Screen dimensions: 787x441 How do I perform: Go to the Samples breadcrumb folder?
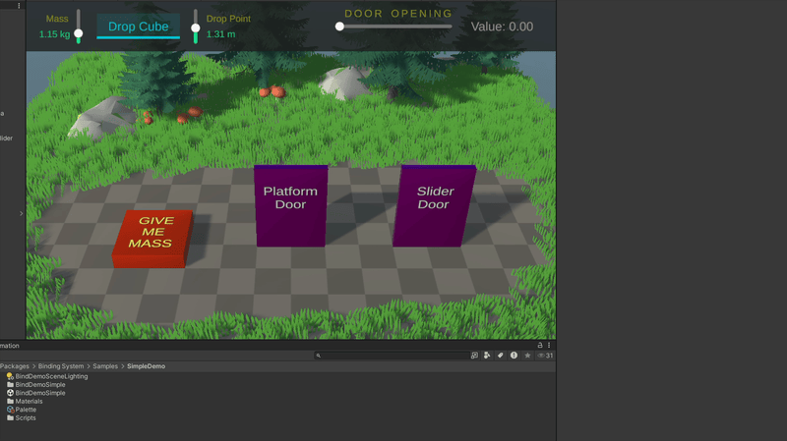[105, 366]
